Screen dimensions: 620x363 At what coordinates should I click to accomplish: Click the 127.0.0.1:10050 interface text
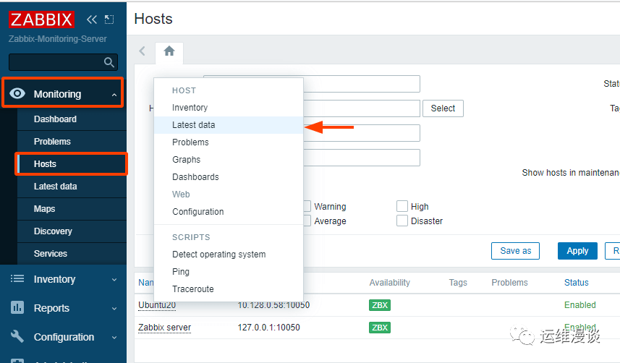[269, 328]
